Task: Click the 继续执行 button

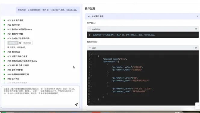Action: [13, 43]
